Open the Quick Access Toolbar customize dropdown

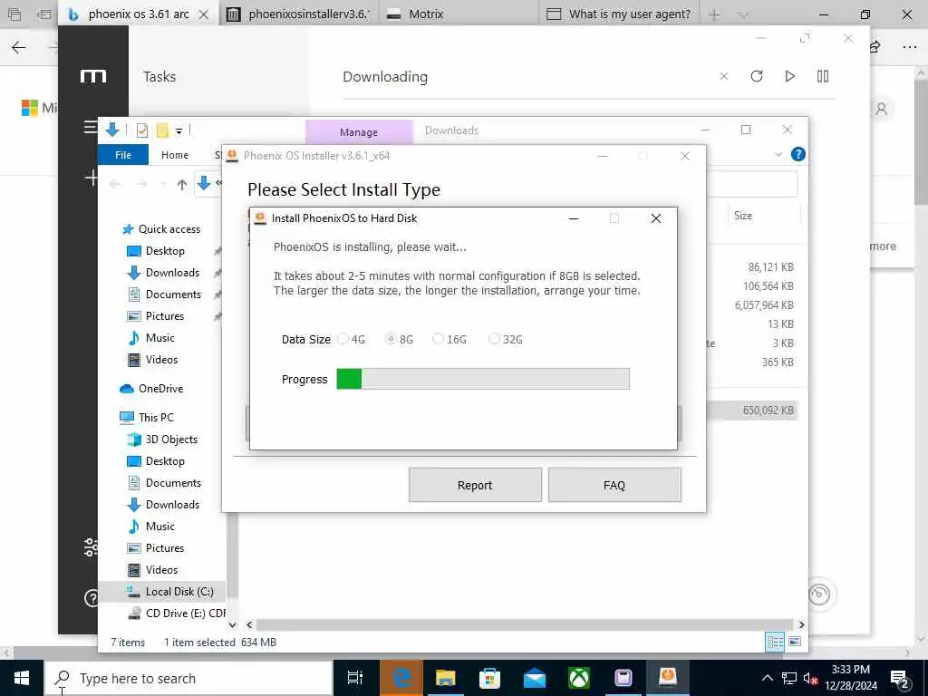(179, 130)
